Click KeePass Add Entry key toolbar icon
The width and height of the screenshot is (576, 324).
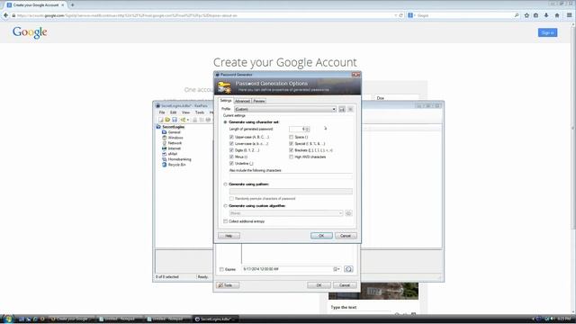183,120
